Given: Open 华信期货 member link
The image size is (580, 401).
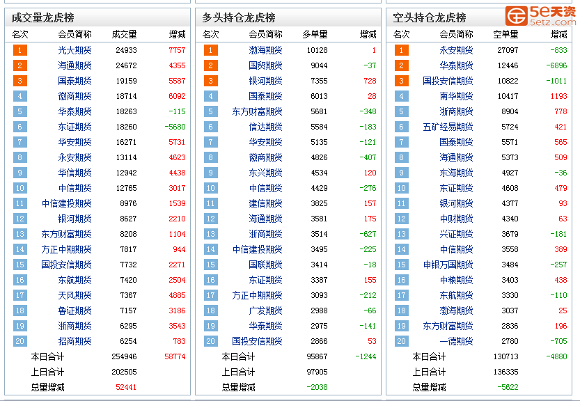Looking at the screenshot, I should (75, 173).
